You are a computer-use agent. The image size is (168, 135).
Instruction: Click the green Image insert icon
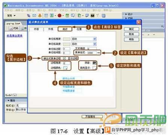click(x=52, y=16)
